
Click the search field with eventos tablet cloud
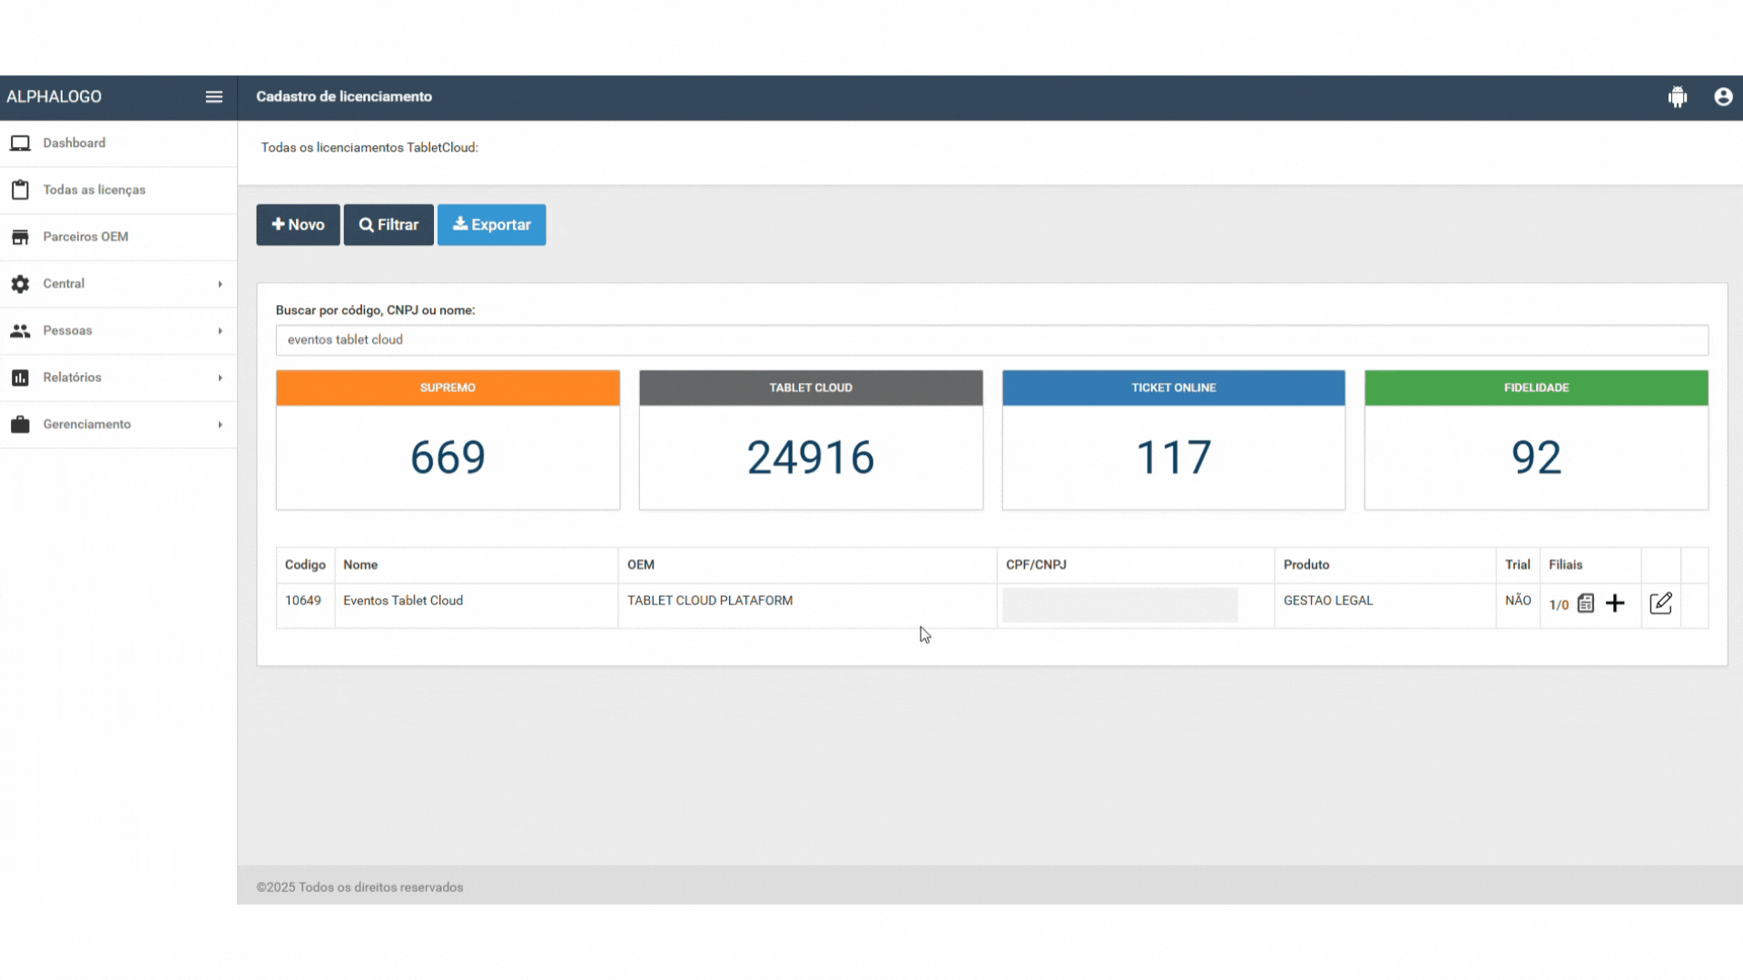point(991,340)
